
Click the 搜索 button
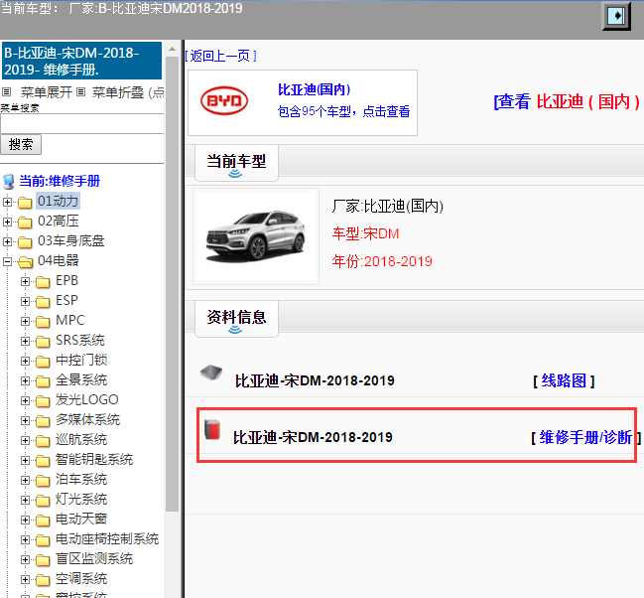21,144
